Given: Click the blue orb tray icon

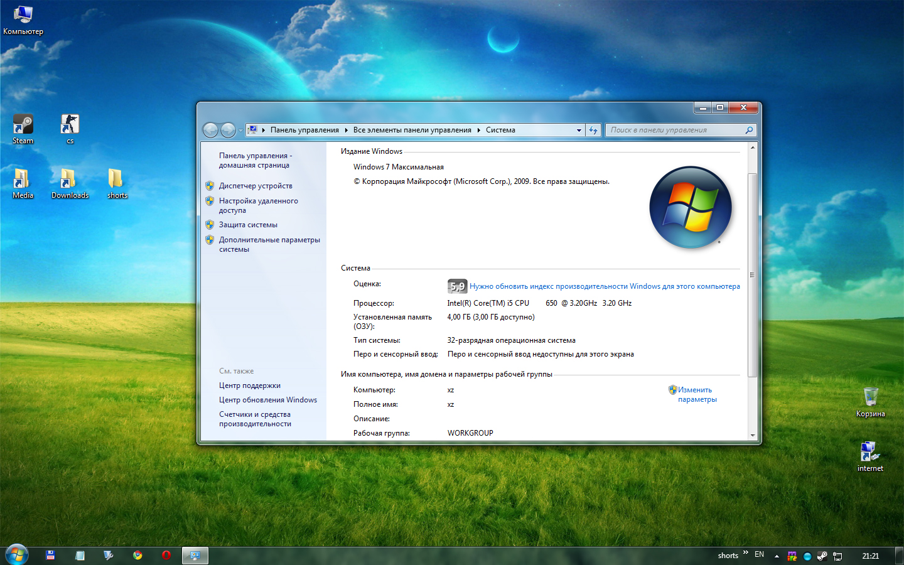Looking at the screenshot, I should (x=807, y=556).
